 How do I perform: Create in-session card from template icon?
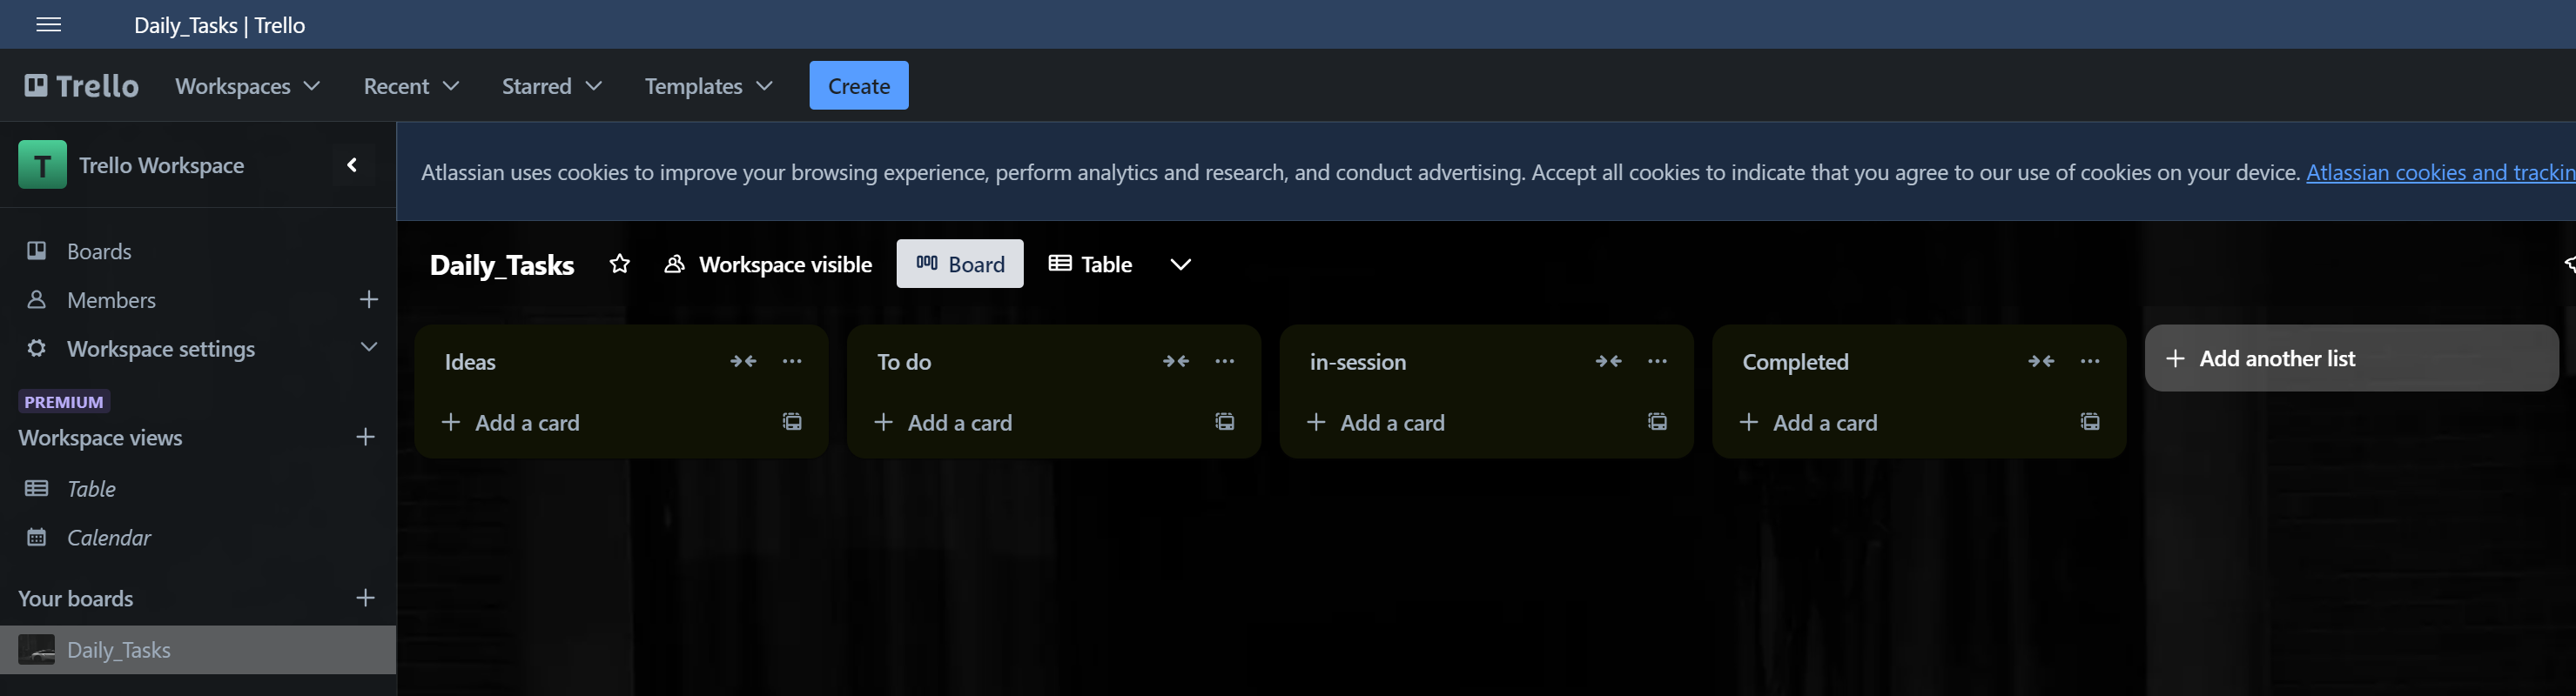click(x=1658, y=422)
